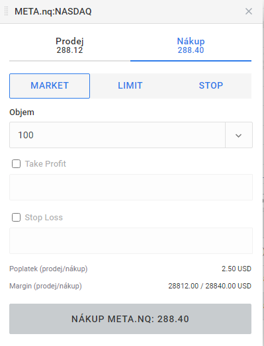This screenshot has width=264, height=346.
Task: Choose the LIMIT order type
Action: pyautogui.click(x=130, y=86)
